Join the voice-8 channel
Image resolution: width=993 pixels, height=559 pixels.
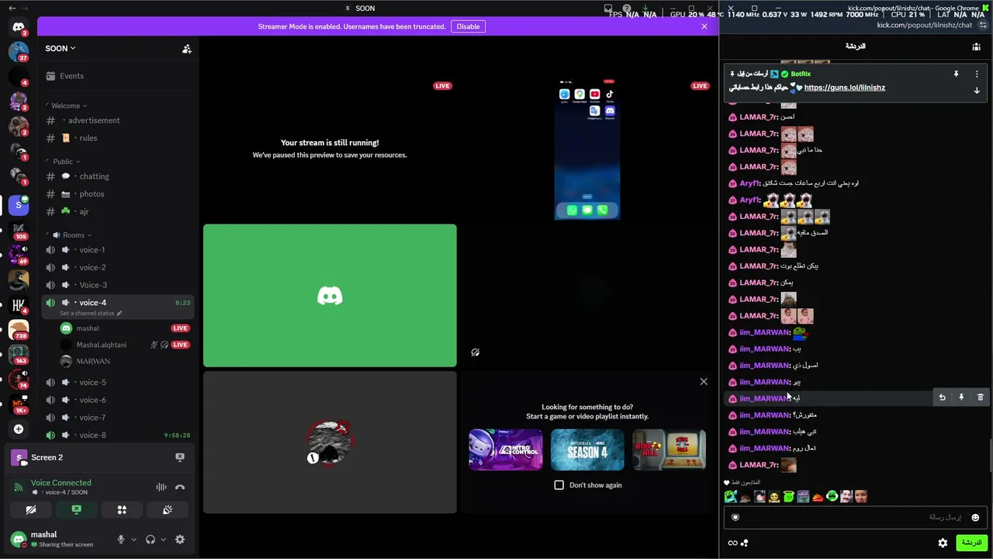point(118,435)
